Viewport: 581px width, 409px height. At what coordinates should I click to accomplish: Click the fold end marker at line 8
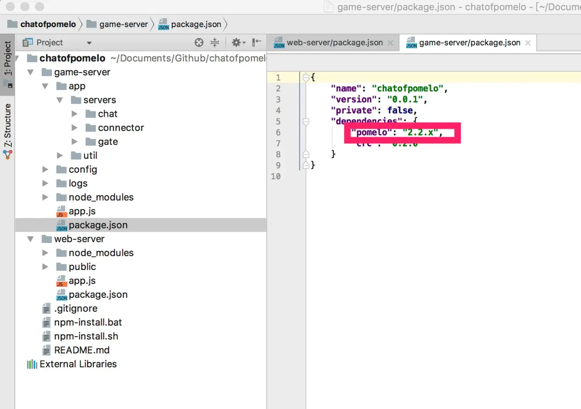tap(306, 155)
